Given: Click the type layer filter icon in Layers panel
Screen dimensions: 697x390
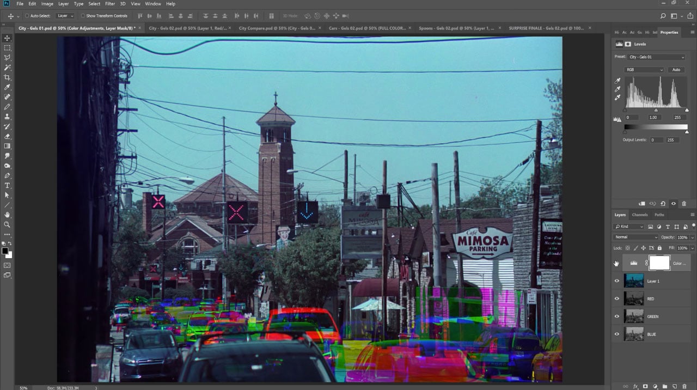Looking at the screenshot, I should (668, 227).
